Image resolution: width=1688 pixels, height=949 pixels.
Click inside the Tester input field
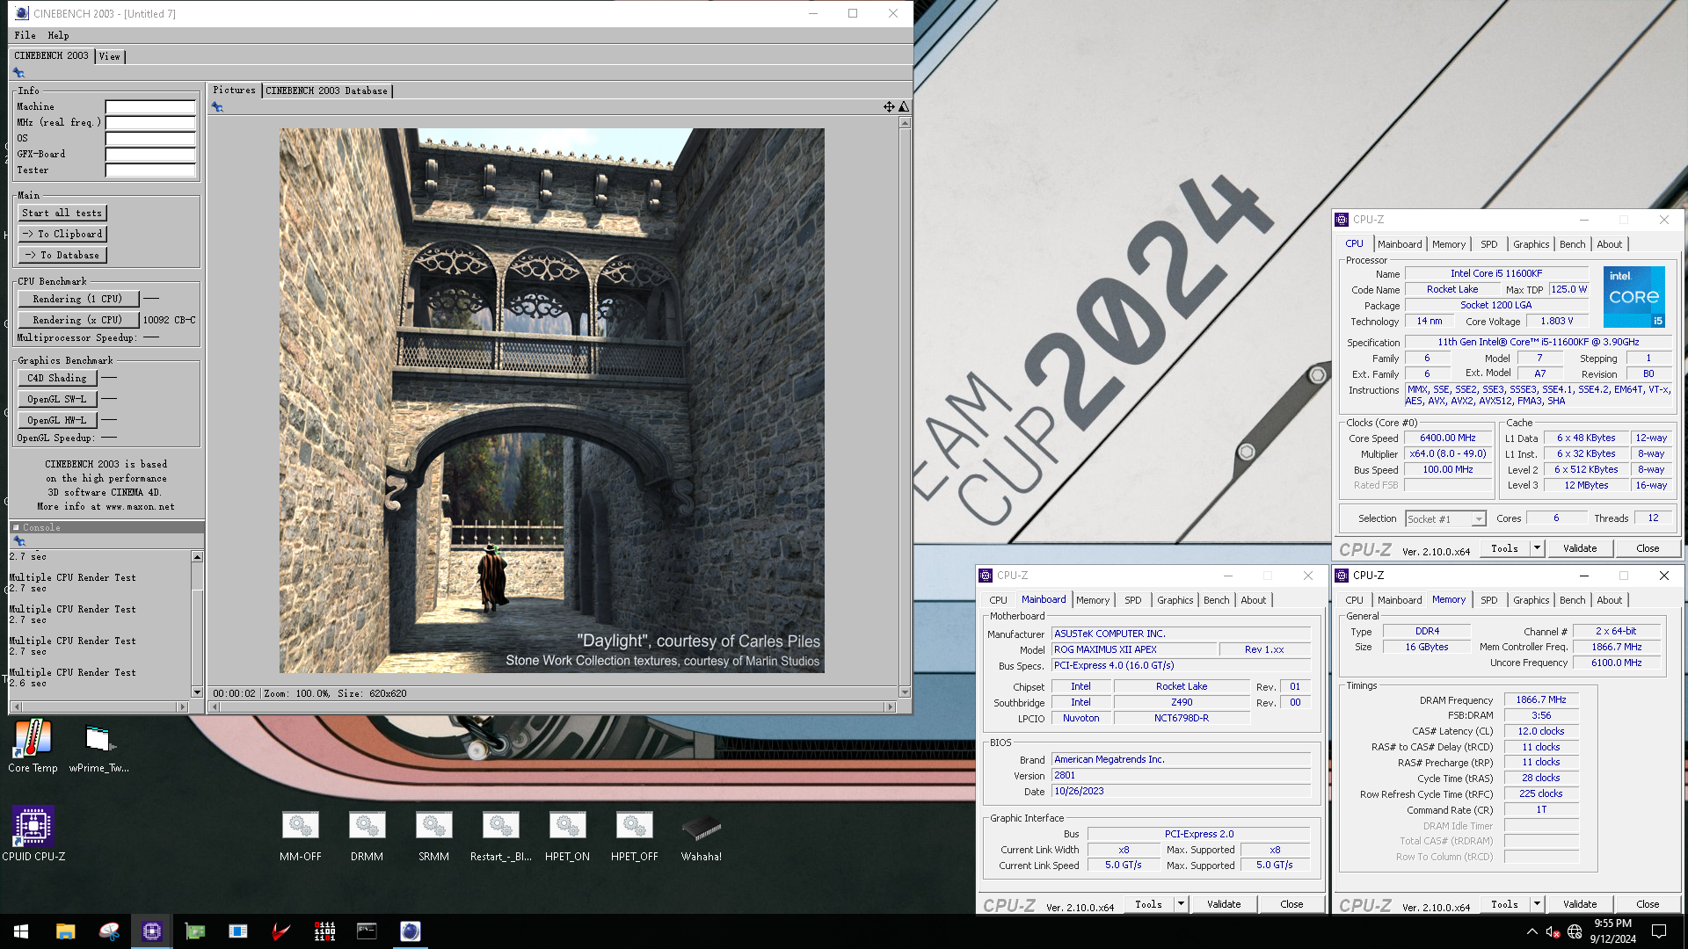(x=150, y=170)
